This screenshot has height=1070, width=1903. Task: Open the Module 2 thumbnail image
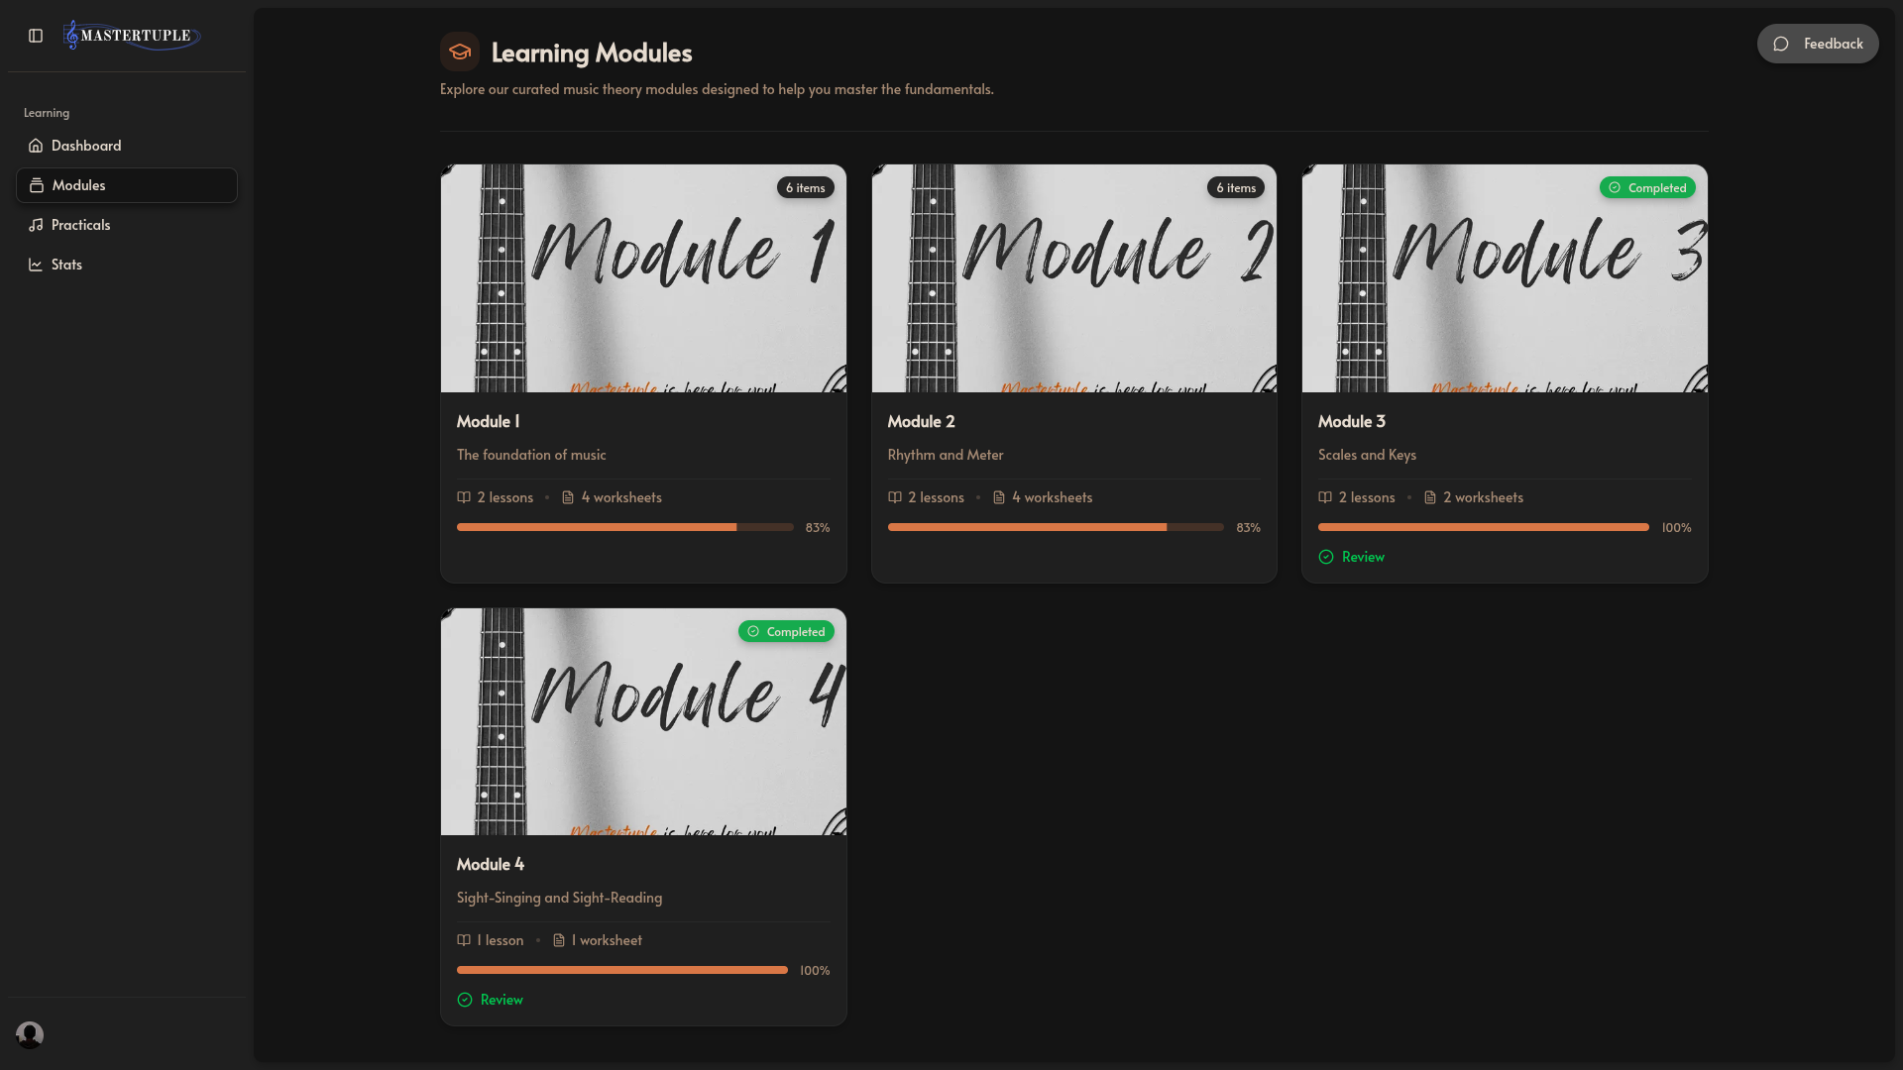[x=1073, y=278]
